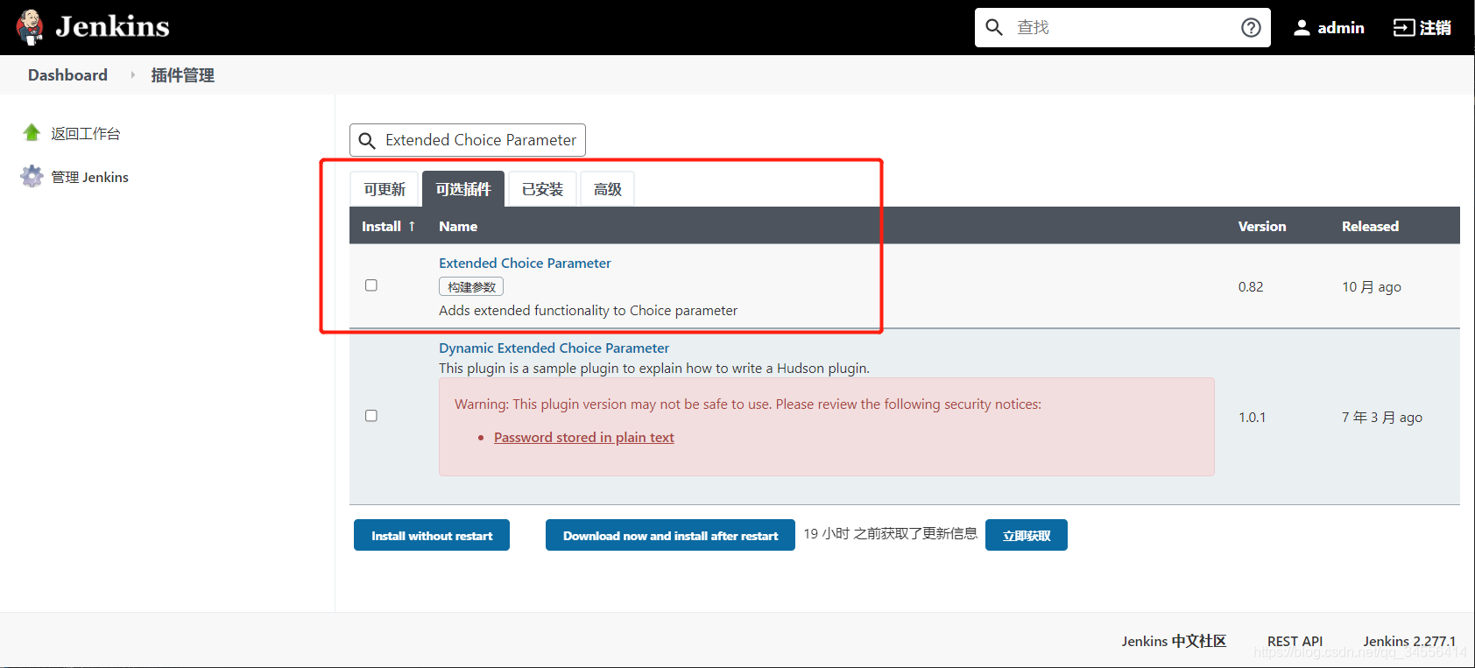Viewport: 1475px width, 668px height.
Task: Click gear icon beside 管理 Jenkins
Action: click(x=32, y=176)
